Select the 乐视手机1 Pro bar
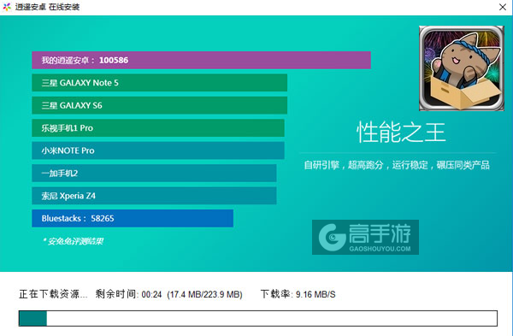This screenshot has width=513, height=336. coord(158,128)
